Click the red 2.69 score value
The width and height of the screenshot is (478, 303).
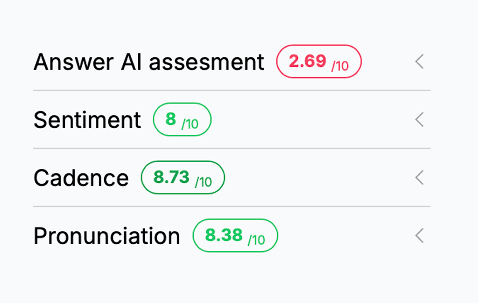[x=307, y=61]
